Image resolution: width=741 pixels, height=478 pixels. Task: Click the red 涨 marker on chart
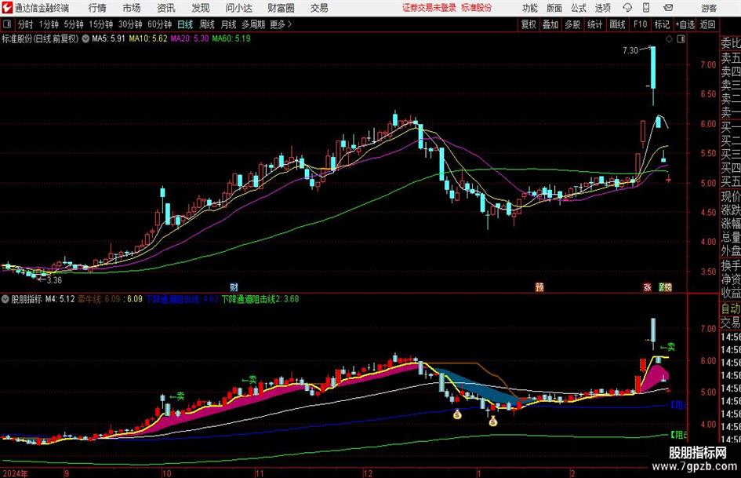point(648,286)
